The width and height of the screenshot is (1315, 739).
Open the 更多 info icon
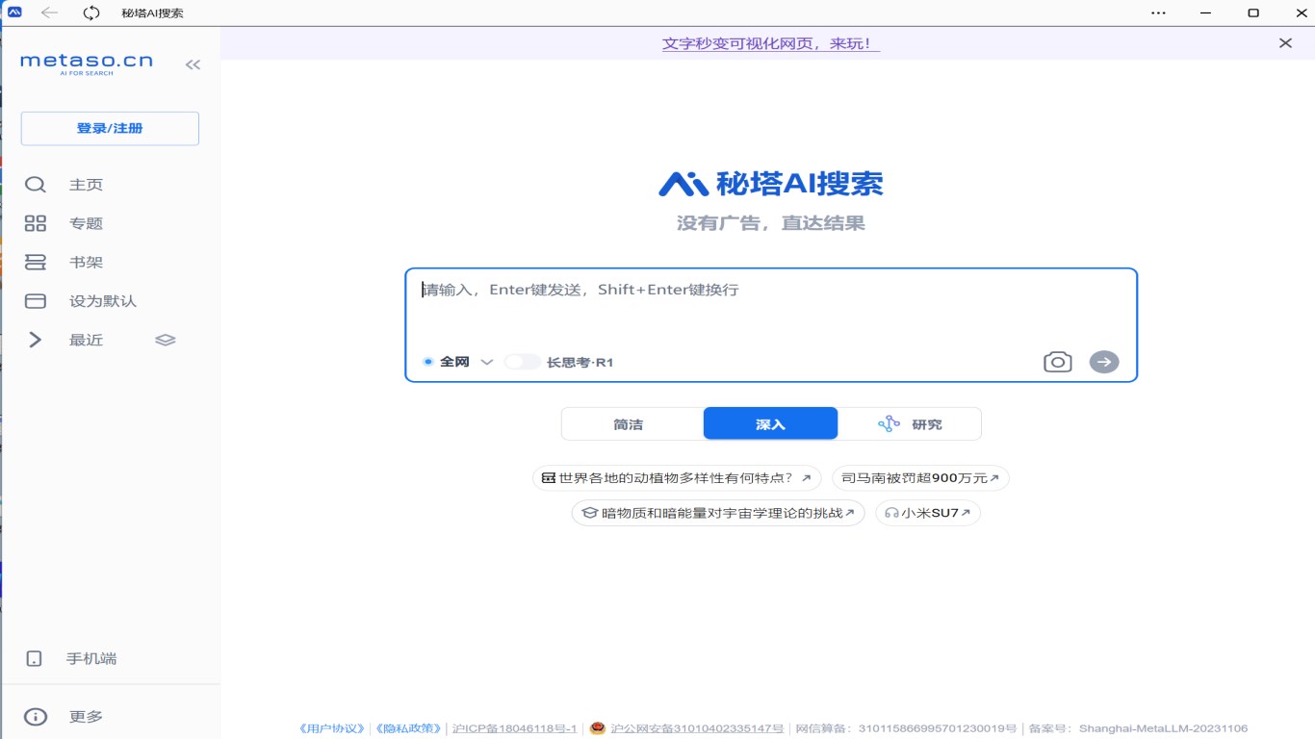[x=35, y=717]
